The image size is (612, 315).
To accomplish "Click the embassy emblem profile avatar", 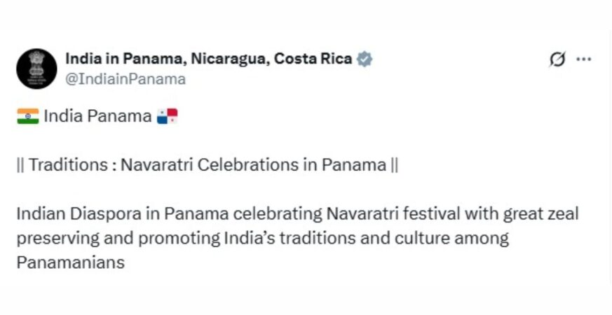I will click(x=36, y=69).
